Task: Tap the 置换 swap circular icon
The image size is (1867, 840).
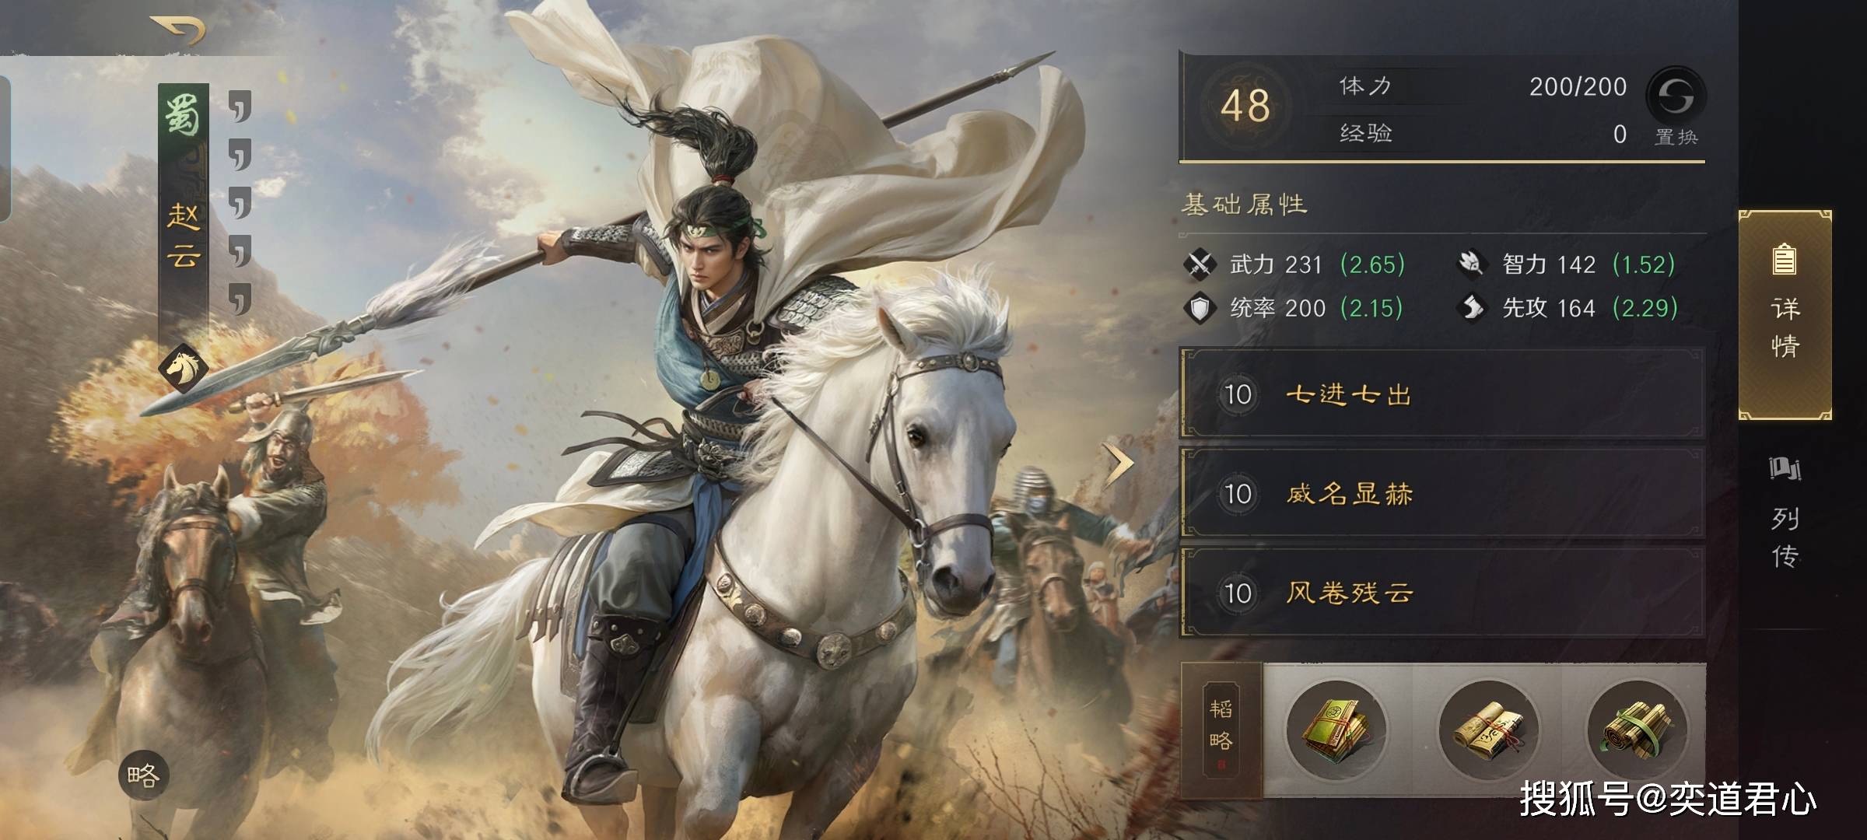Action: 1676,96
